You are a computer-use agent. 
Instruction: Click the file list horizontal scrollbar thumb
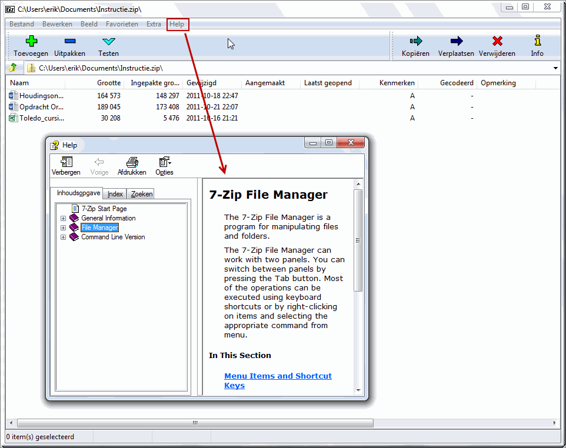click(195, 423)
